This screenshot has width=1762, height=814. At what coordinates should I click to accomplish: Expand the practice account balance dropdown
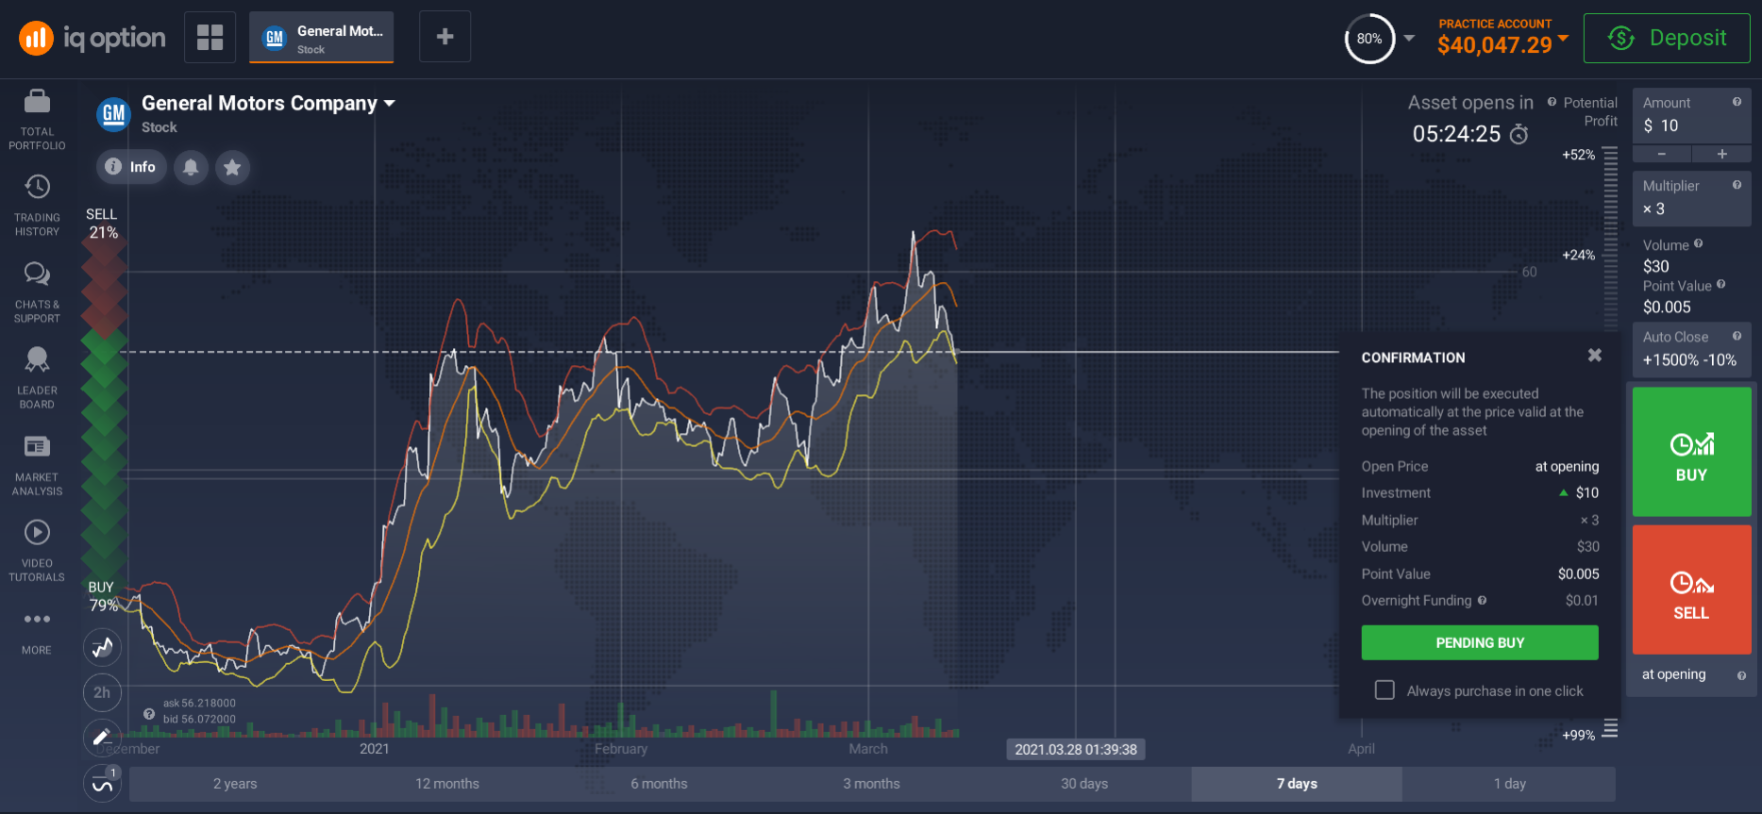[1563, 38]
